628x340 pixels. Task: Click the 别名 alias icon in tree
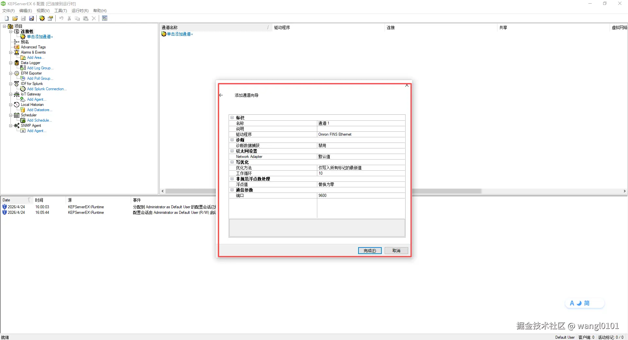17,42
